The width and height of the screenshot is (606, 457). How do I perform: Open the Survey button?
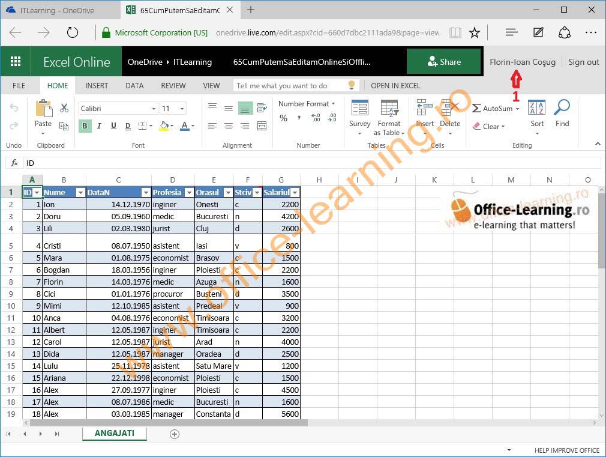pyautogui.click(x=360, y=117)
